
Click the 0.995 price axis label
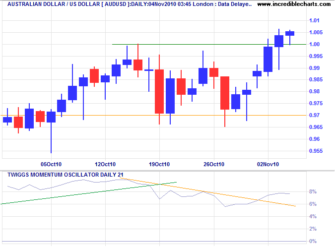point(316,56)
